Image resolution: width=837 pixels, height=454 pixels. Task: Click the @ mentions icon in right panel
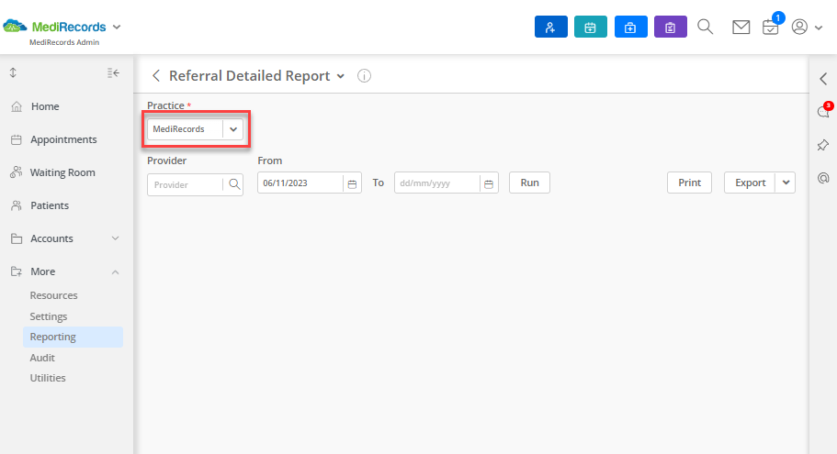(x=823, y=178)
